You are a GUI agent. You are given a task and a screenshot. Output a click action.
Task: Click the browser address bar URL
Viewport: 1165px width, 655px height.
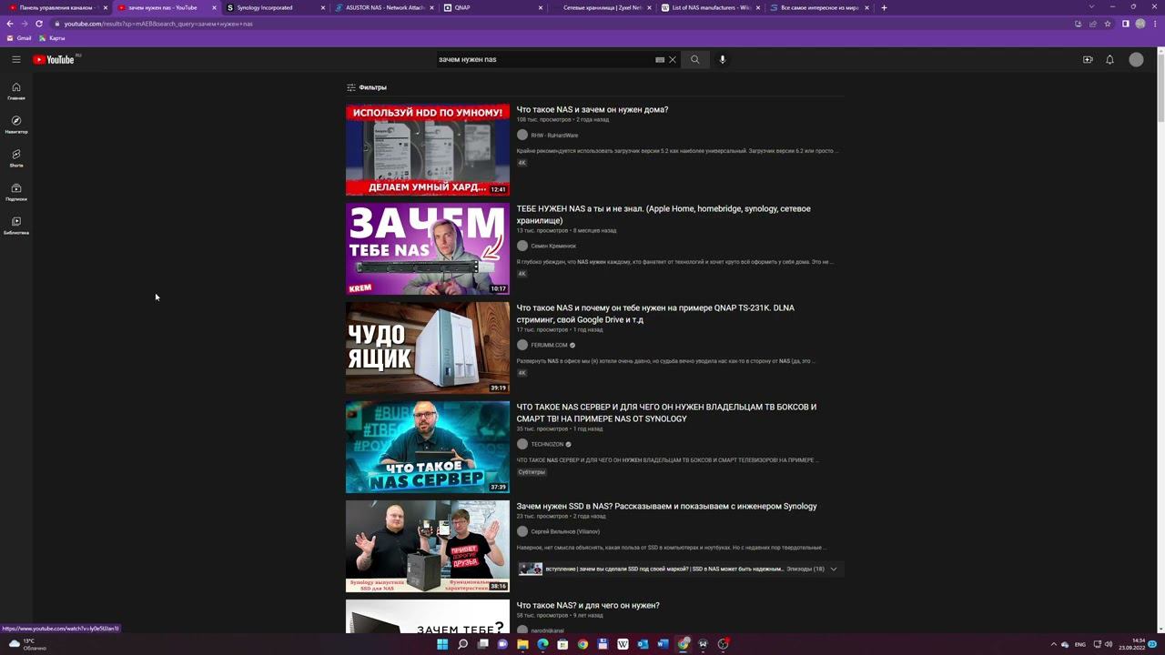(x=158, y=24)
